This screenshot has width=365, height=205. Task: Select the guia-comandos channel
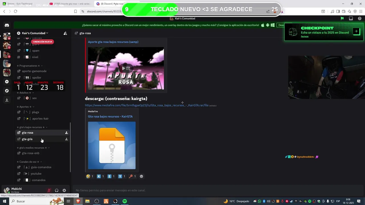pyautogui.click(x=42, y=167)
